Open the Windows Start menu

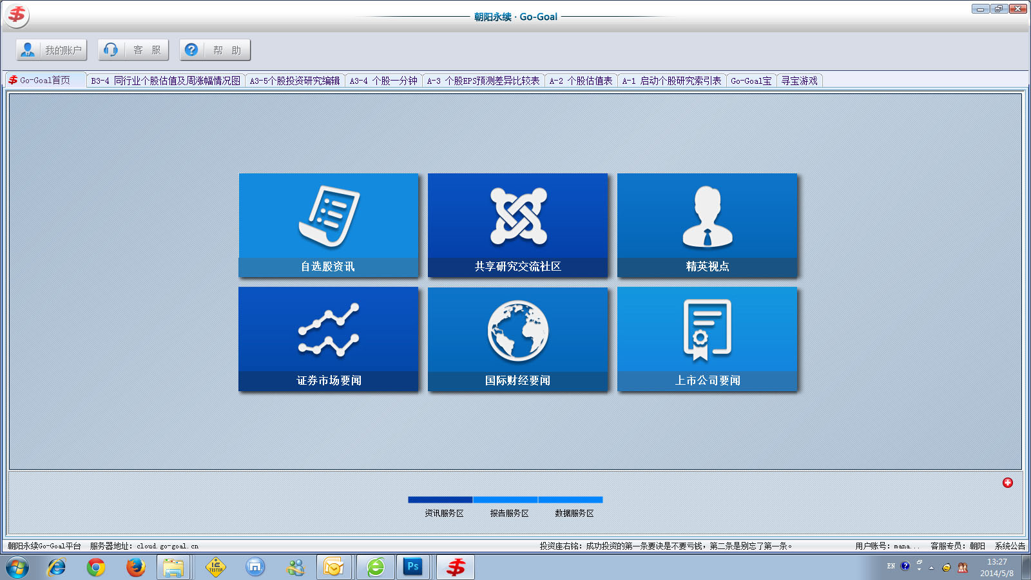click(17, 568)
